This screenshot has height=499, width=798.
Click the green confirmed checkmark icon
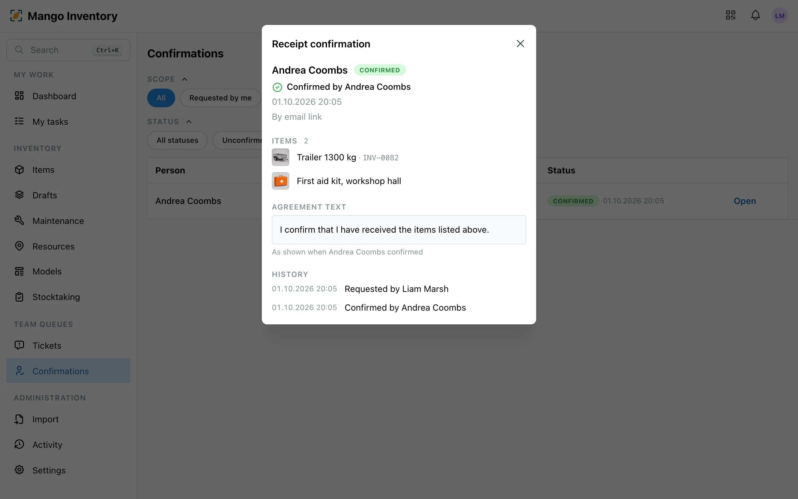coord(277,87)
